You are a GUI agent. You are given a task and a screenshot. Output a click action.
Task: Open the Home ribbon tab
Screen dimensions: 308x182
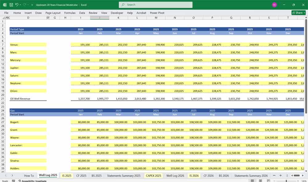tap(17, 13)
